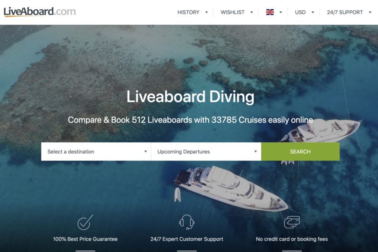Click the No credit card or booking fees text

pyautogui.click(x=292, y=239)
